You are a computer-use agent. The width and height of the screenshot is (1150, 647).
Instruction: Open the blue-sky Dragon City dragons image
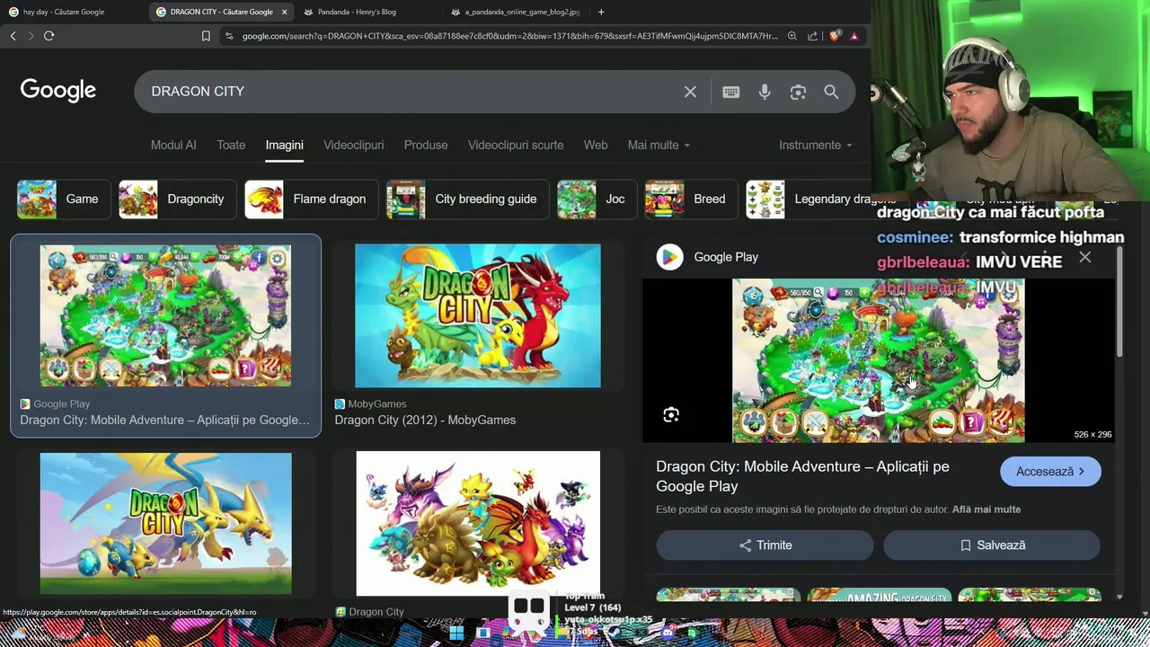(165, 523)
